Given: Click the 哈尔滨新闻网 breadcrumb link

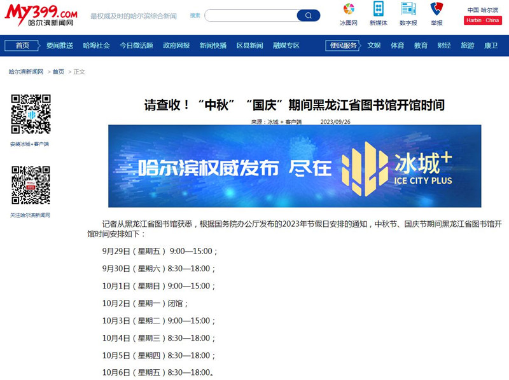Looking at the screenshot, I should point(26,72).
